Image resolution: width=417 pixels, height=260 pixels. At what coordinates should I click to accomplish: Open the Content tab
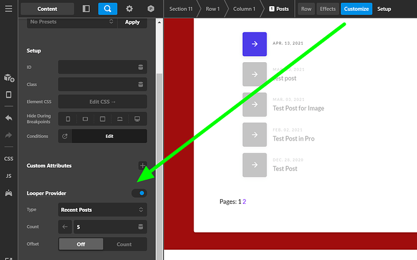pos(47,9)
